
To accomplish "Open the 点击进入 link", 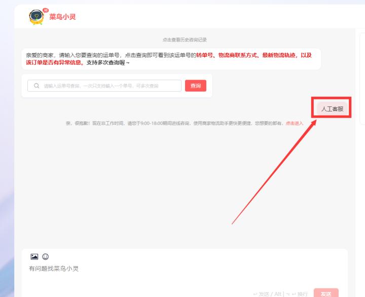I will tap(295, 123).
